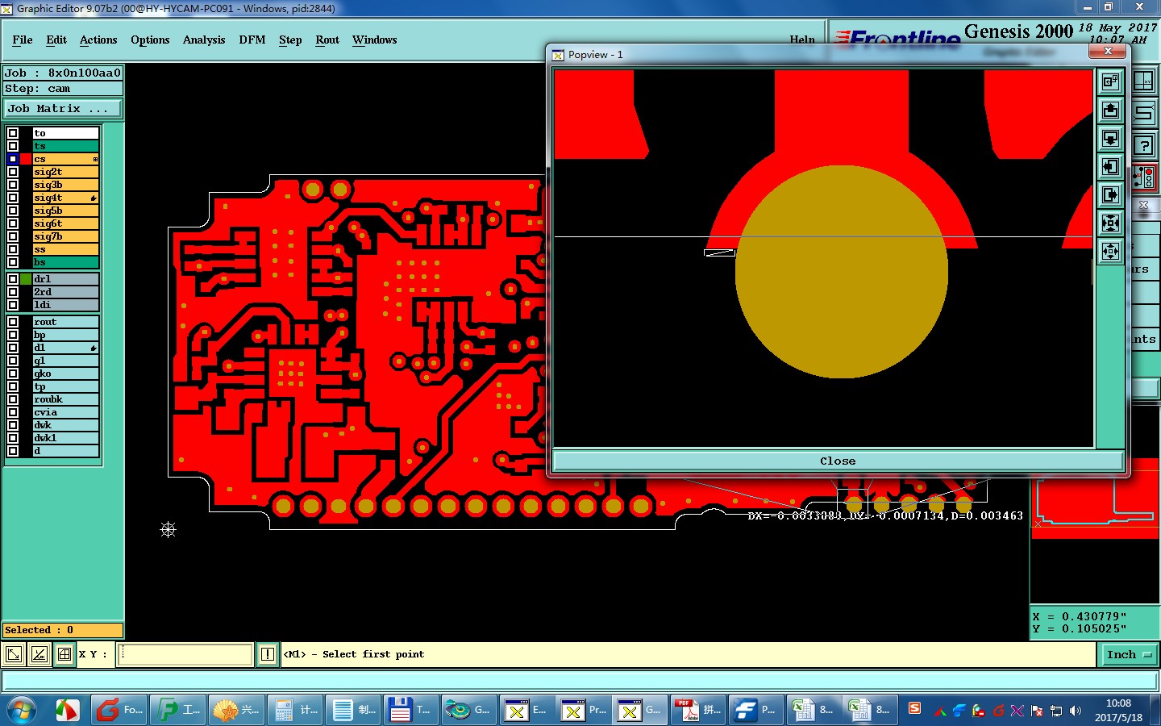
Task: Open the Inch units dropdown
Action: click(x=1129, y=654)
